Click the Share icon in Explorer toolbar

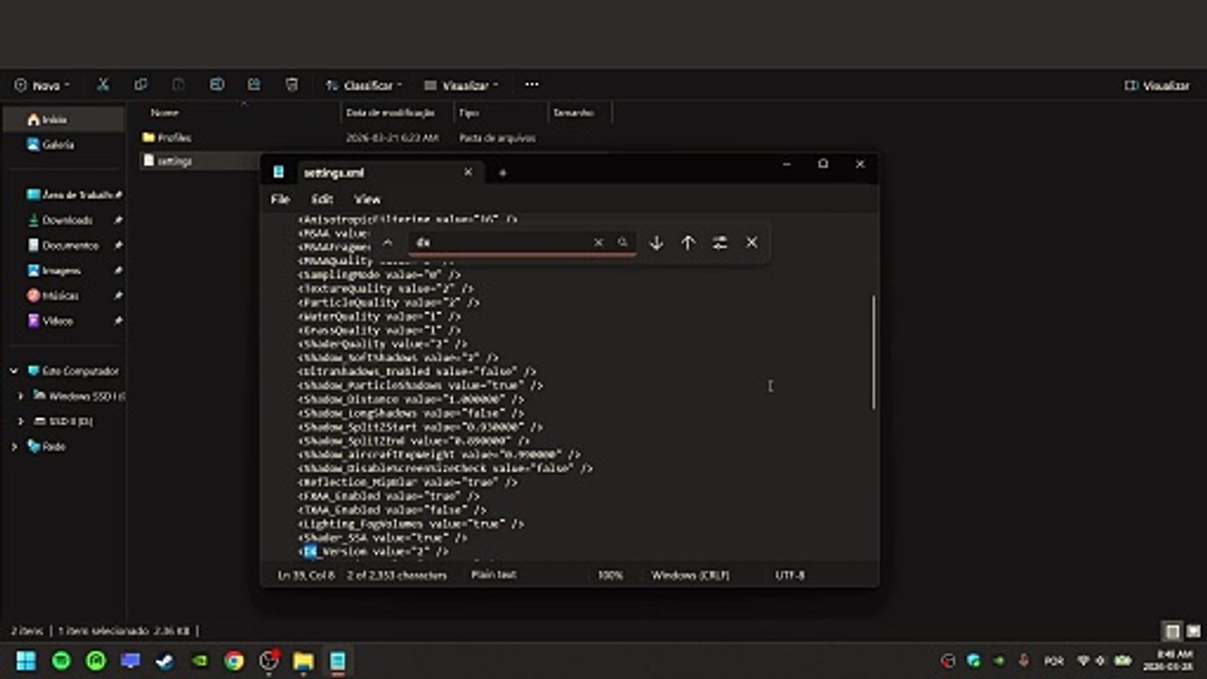tap(254, 85)
